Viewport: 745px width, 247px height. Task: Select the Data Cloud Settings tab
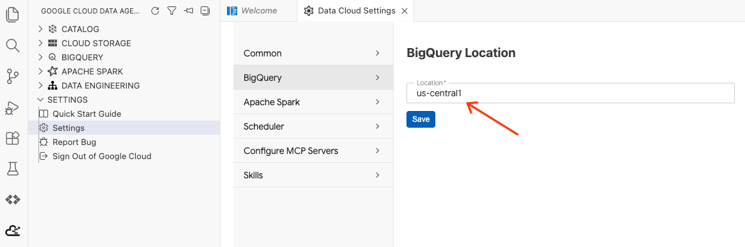click(x=356, y=11)
